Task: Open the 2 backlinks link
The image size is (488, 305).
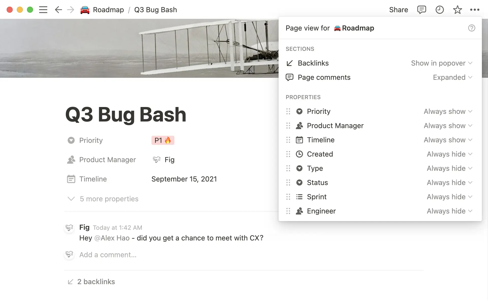Action: coord(96,282)
